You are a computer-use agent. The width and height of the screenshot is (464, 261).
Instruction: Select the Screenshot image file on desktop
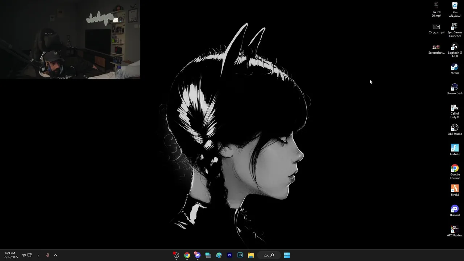(436, 49)
